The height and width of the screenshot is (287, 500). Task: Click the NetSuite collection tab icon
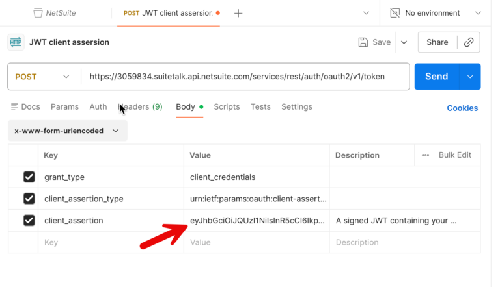[x=38, y=13]
